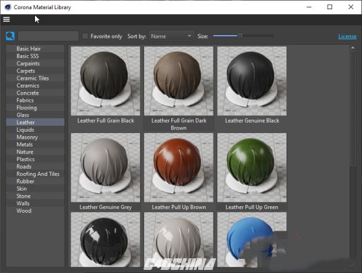Open the Stone category
Screen dimensions: 362x273
[x=36, y=196]
